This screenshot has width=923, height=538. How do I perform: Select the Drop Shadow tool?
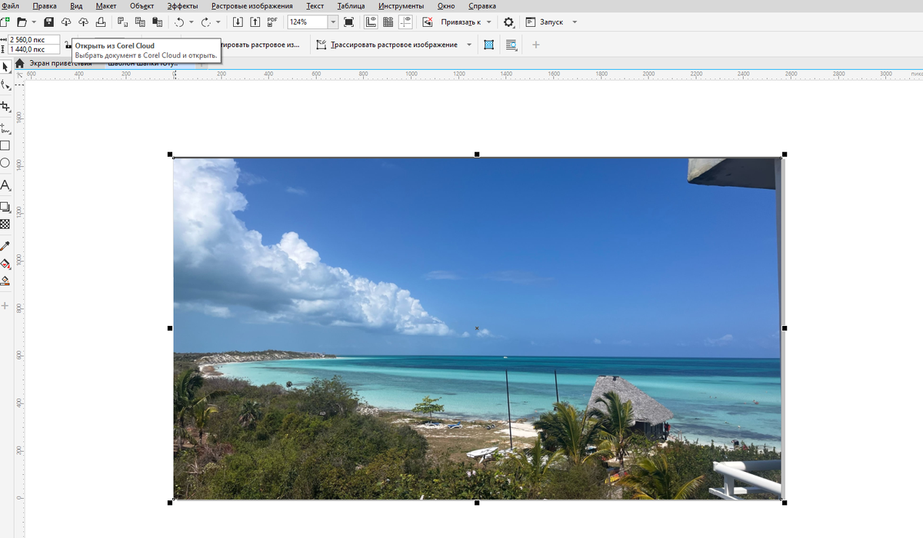coord(5,207)
